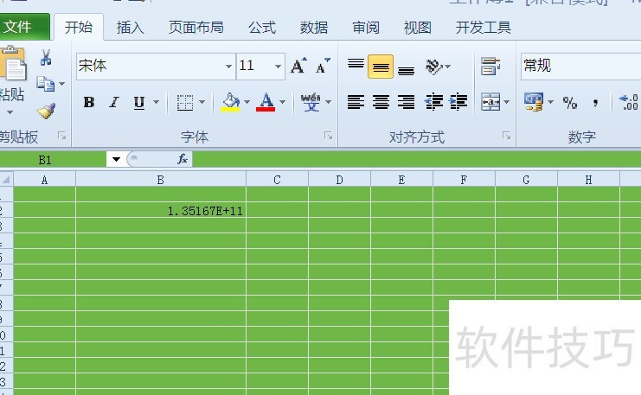Toggle bold formatting
The image size is (641, 395).
pos(89,102)
